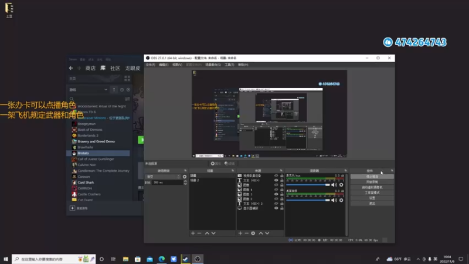The width and height of the screenshot is (469, 264).
Task: Open OBS 场景集合(S) menu
Action: pyautogui.click(x=213, y=65)
